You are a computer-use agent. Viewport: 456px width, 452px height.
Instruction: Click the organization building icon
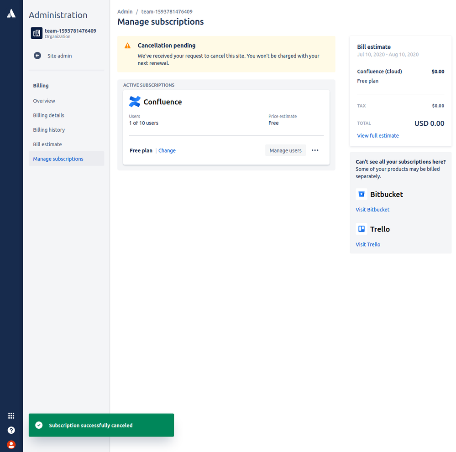point(37,33)
